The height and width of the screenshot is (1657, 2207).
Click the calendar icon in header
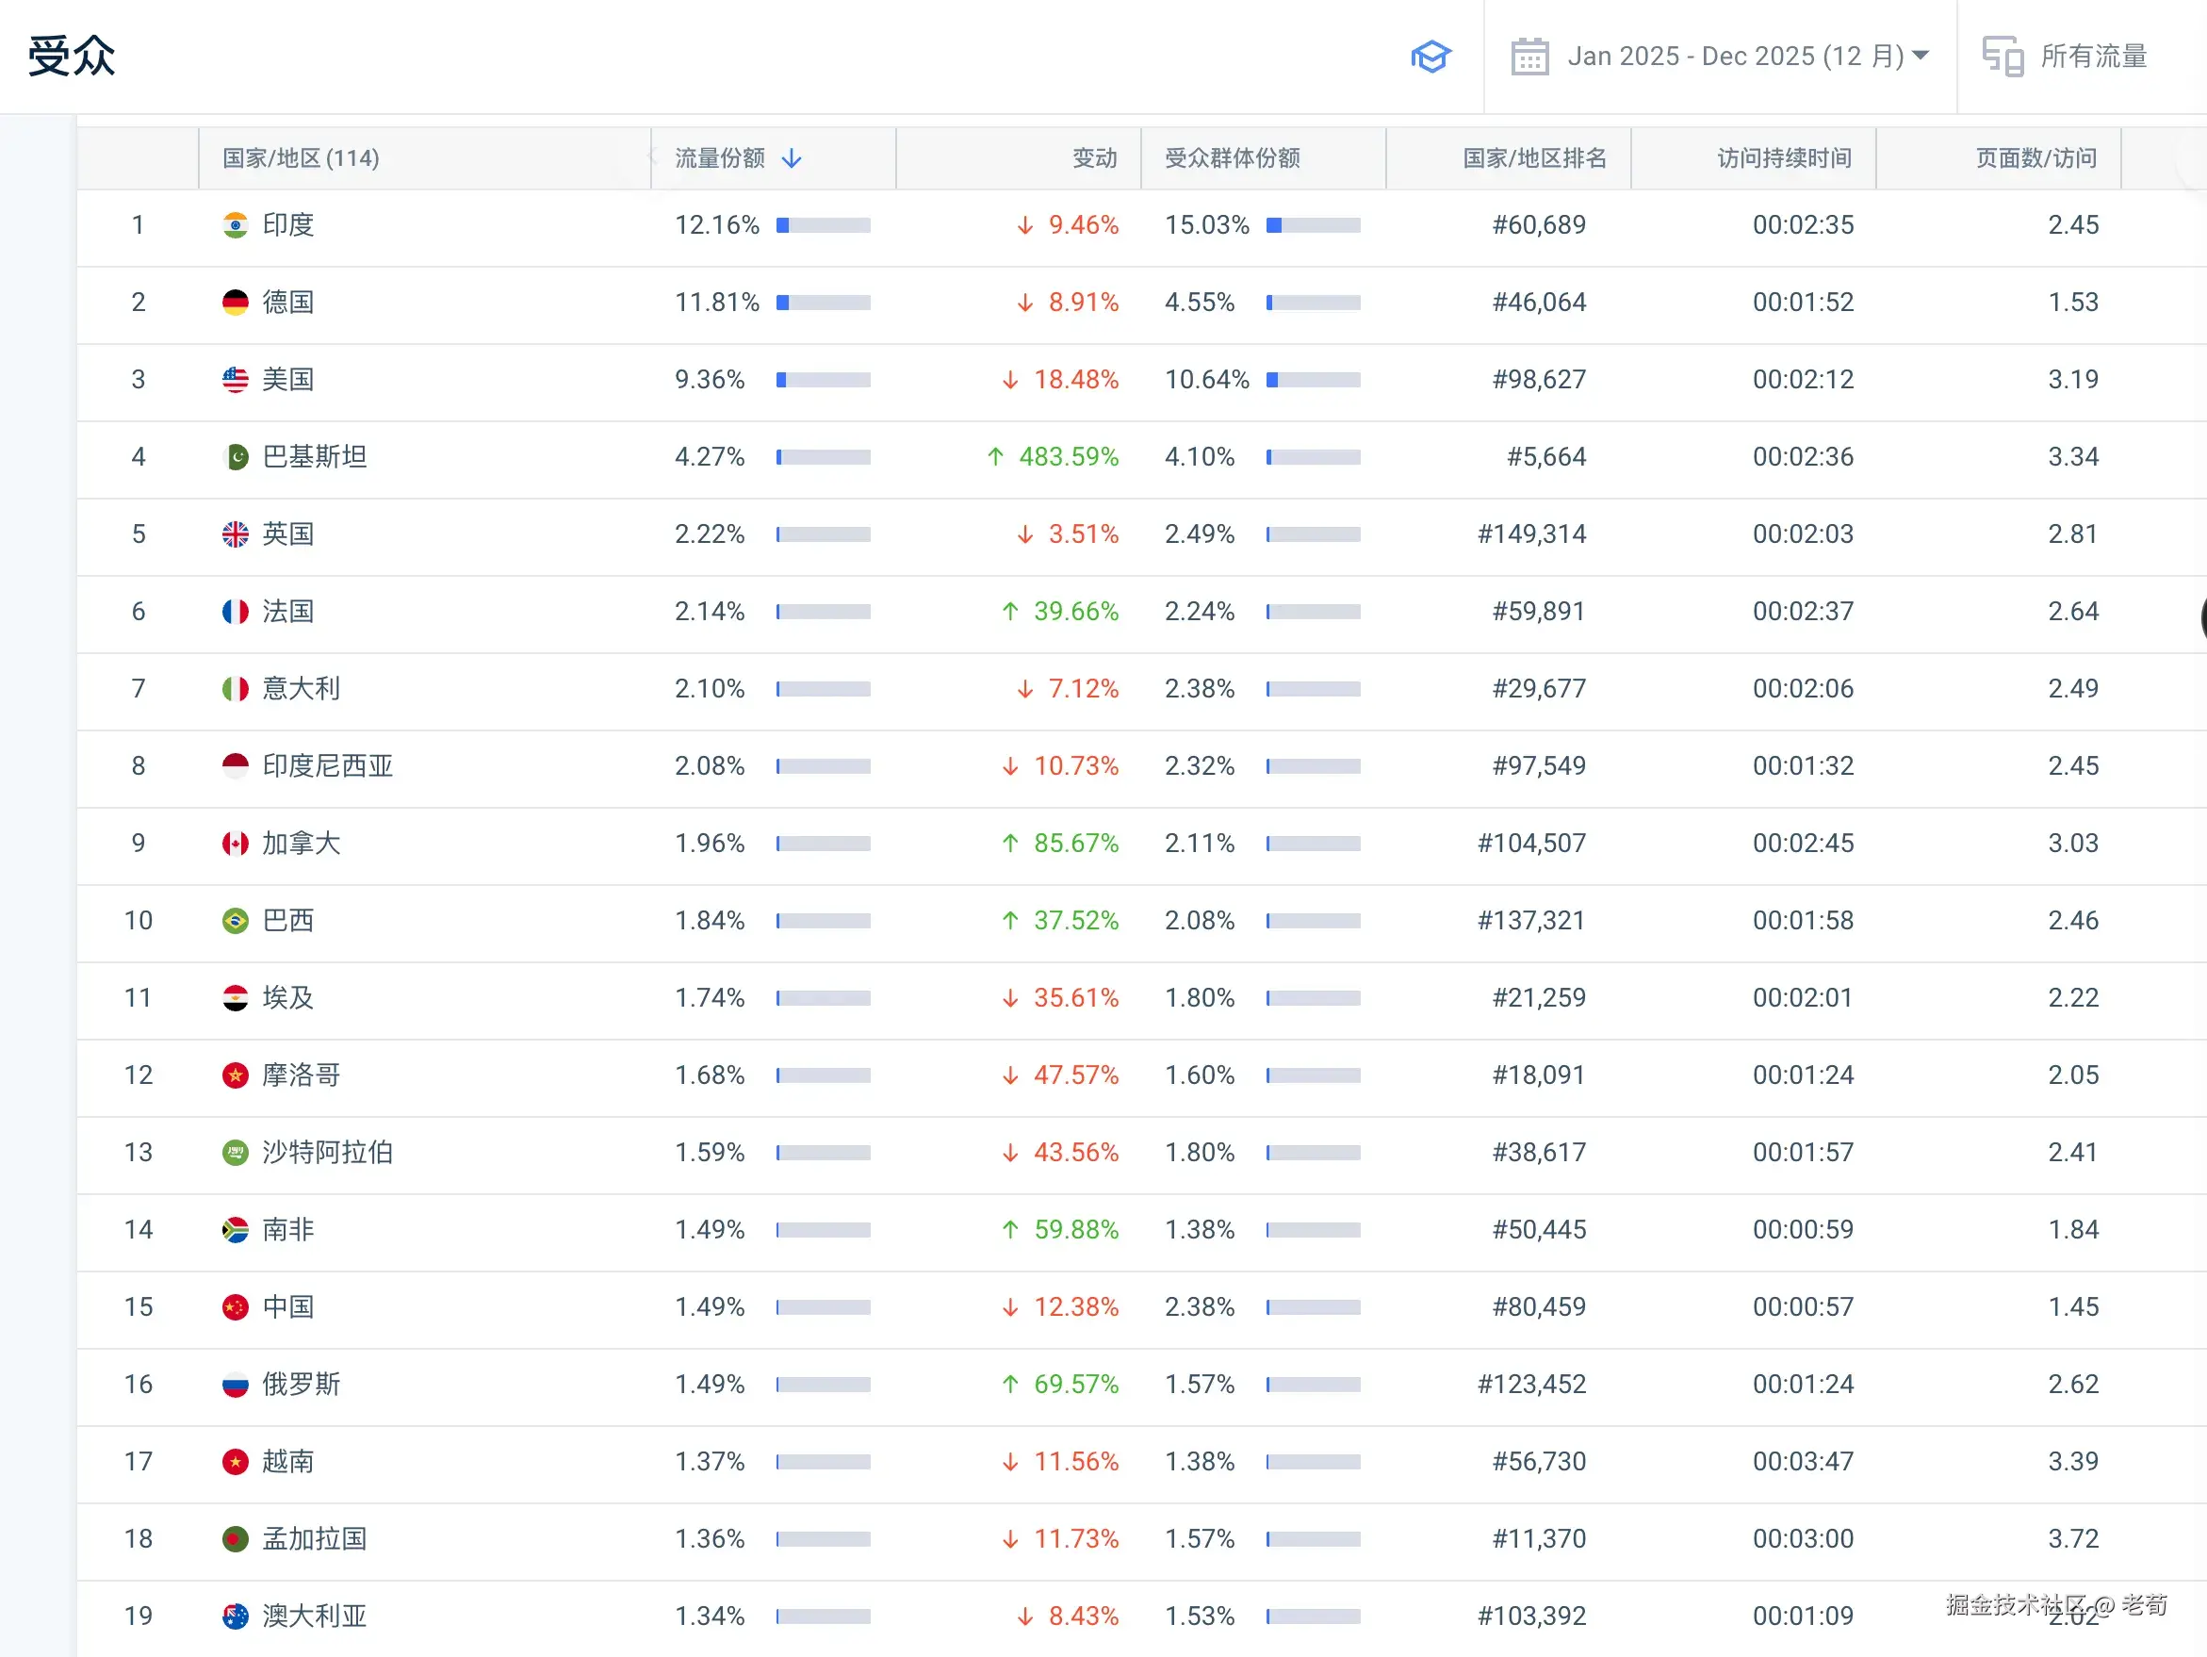(x=1529, y=57)
